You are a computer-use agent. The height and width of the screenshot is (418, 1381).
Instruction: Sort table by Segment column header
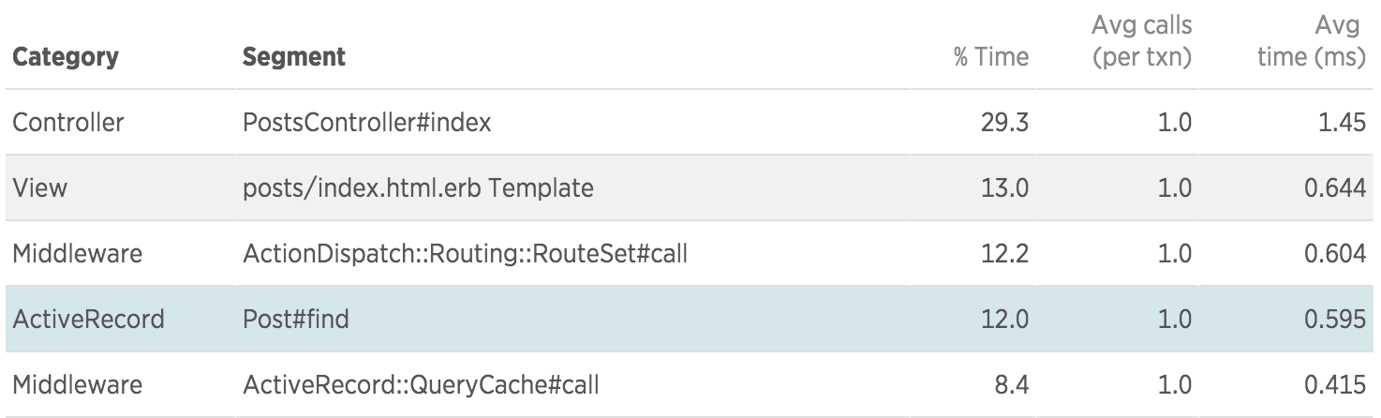tap(294, 57)
